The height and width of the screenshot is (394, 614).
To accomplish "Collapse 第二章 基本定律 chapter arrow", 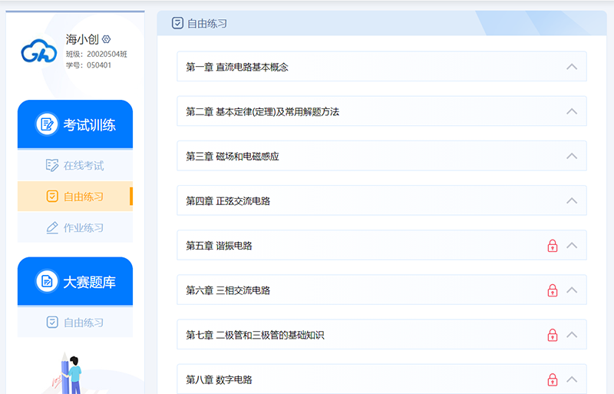I will point(571,111).
